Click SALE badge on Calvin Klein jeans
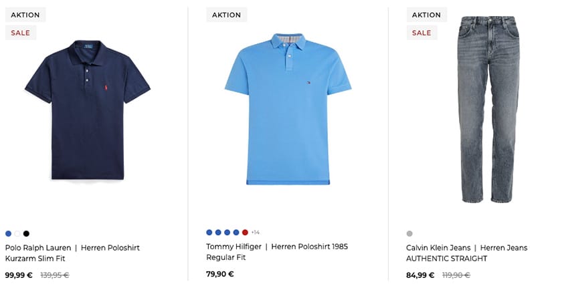This screenshot has width=562, height=288. pyautogui.click(x=421, y=33)
